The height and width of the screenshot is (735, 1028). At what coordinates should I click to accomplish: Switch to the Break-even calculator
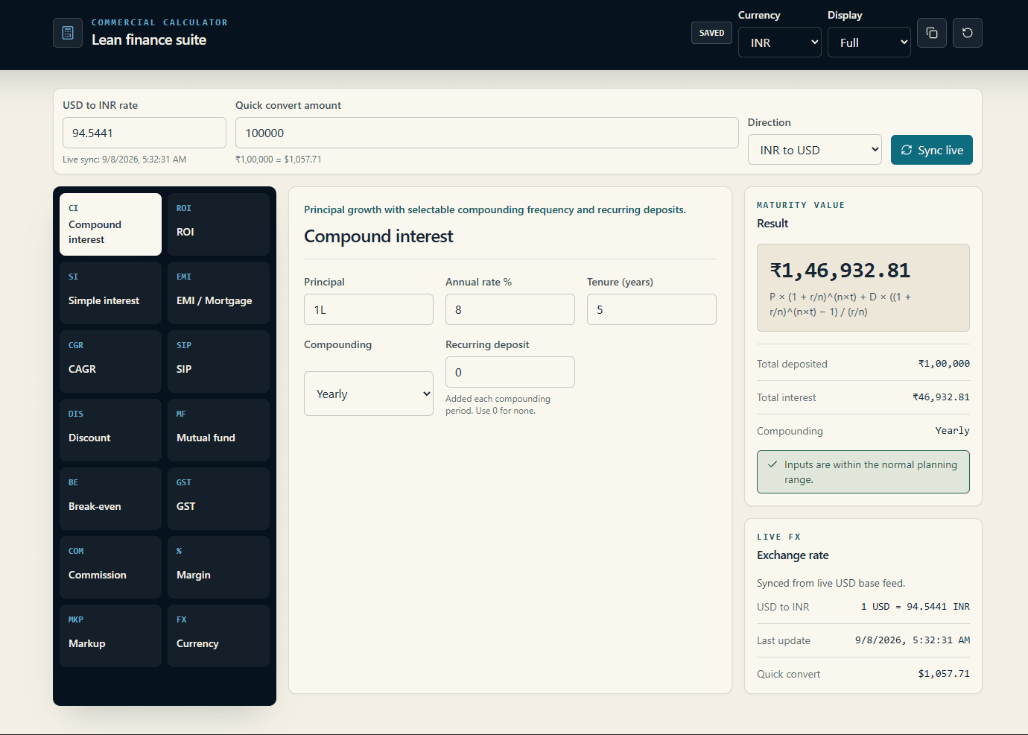(110, 499)
